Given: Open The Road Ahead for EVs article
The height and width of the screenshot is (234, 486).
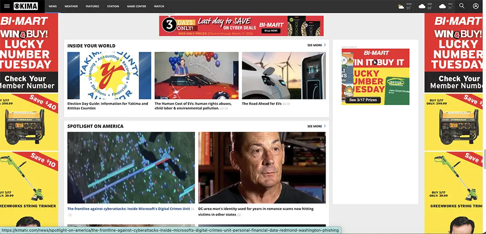Looking at the screenshot, I should pos(262,104).
